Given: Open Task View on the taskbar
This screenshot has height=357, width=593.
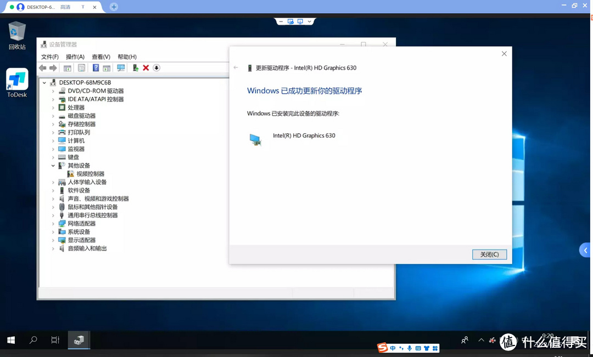Looking at the screenshot, I should [x=55, y=340].
